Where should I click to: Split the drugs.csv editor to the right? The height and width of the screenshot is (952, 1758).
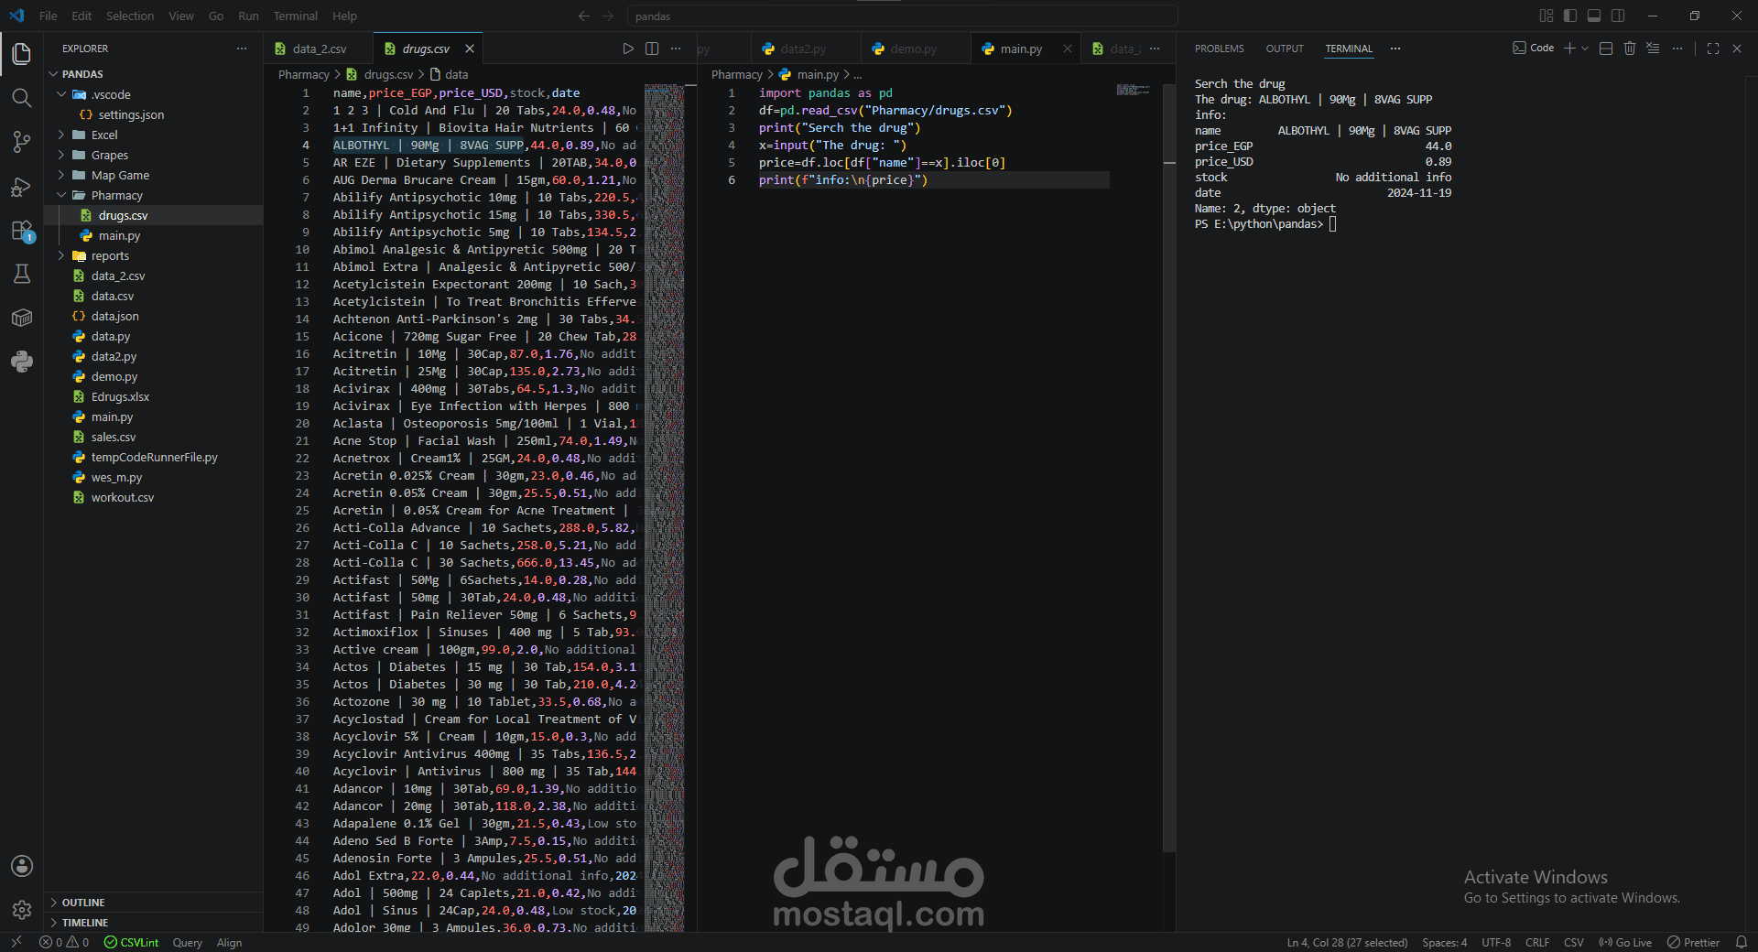tap(652, 49)
